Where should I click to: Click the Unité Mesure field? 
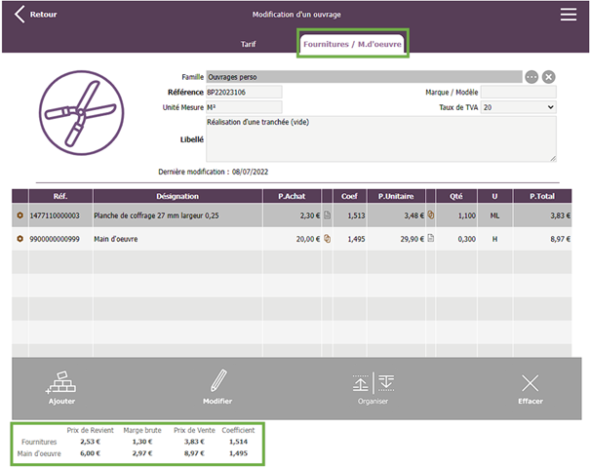[x=243, y=107]
